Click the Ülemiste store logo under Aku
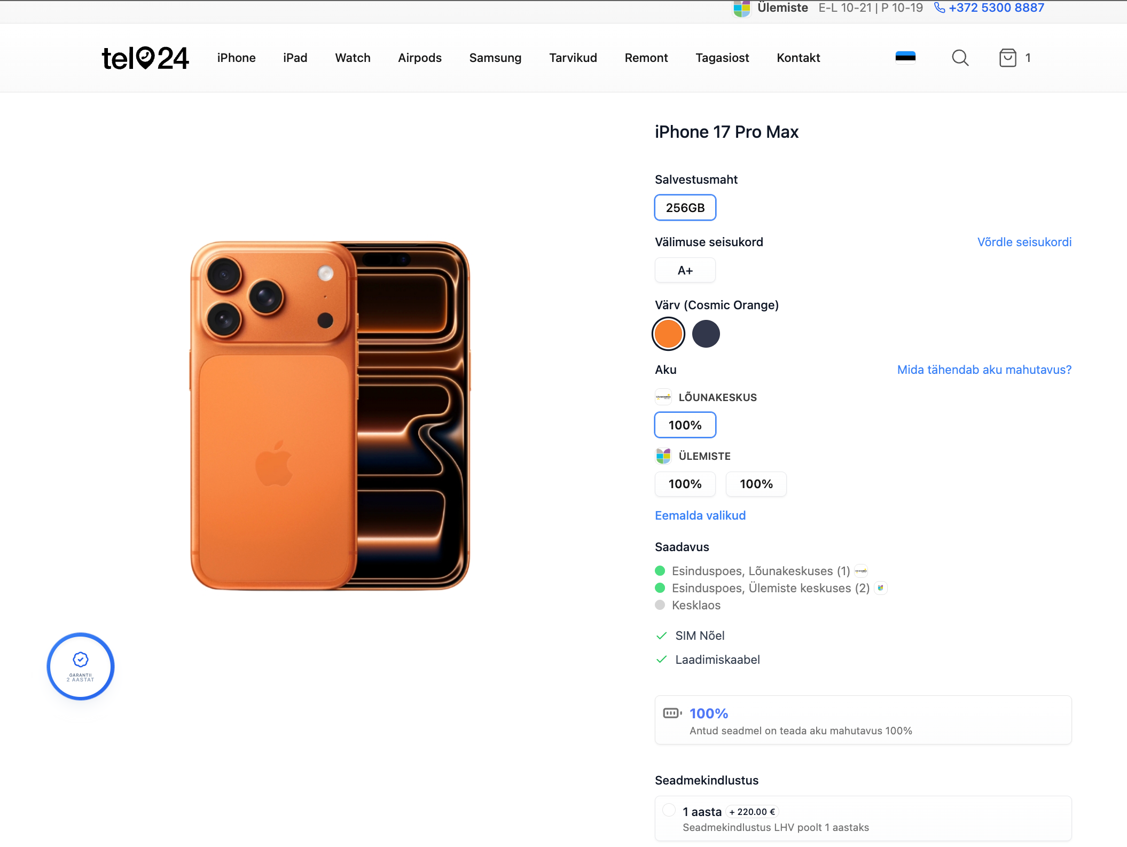The height and width of the screenshot is (847, 1127). click(663, 456)
